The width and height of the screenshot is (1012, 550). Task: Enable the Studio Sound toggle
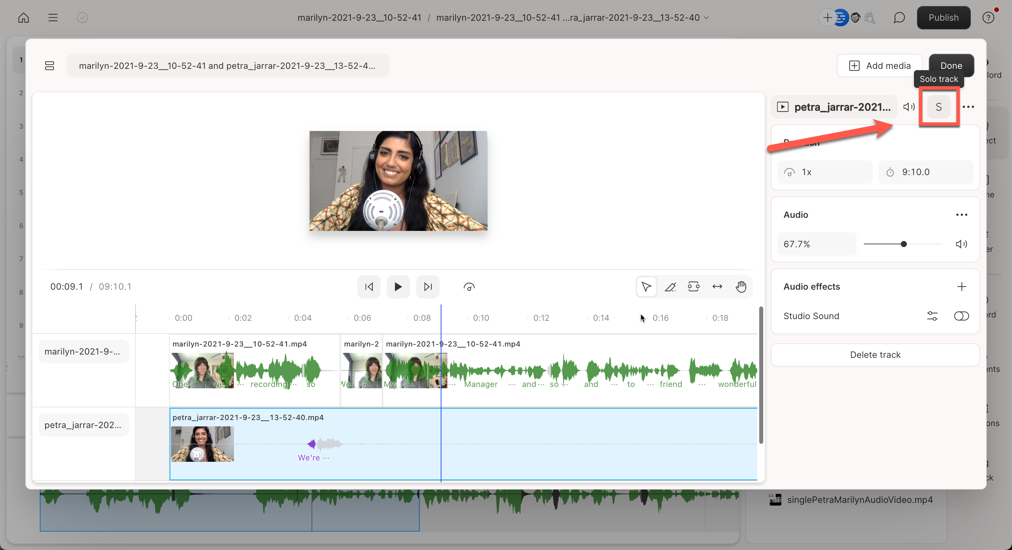click(961, 316)
